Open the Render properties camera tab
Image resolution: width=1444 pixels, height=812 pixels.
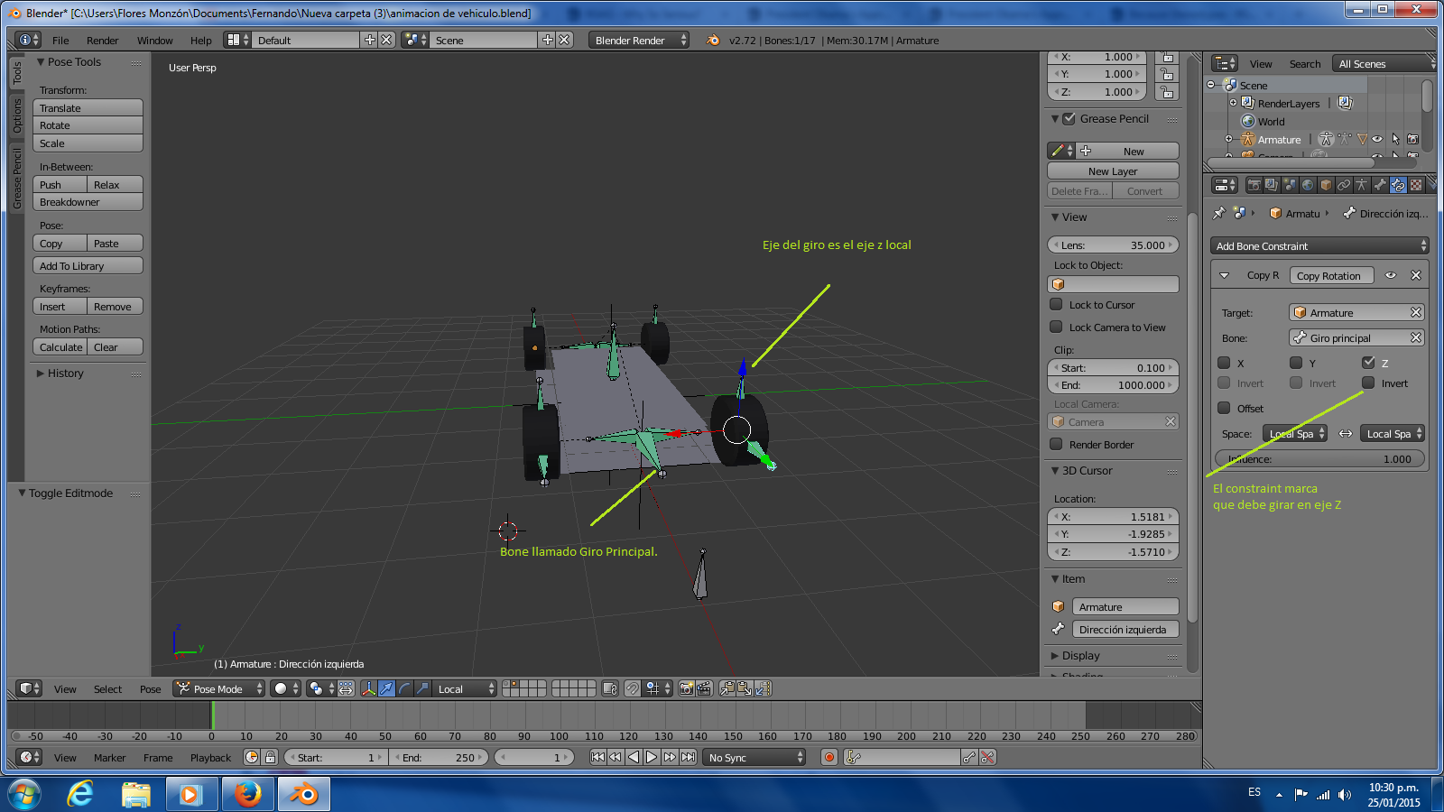(x=1254, y=185)
